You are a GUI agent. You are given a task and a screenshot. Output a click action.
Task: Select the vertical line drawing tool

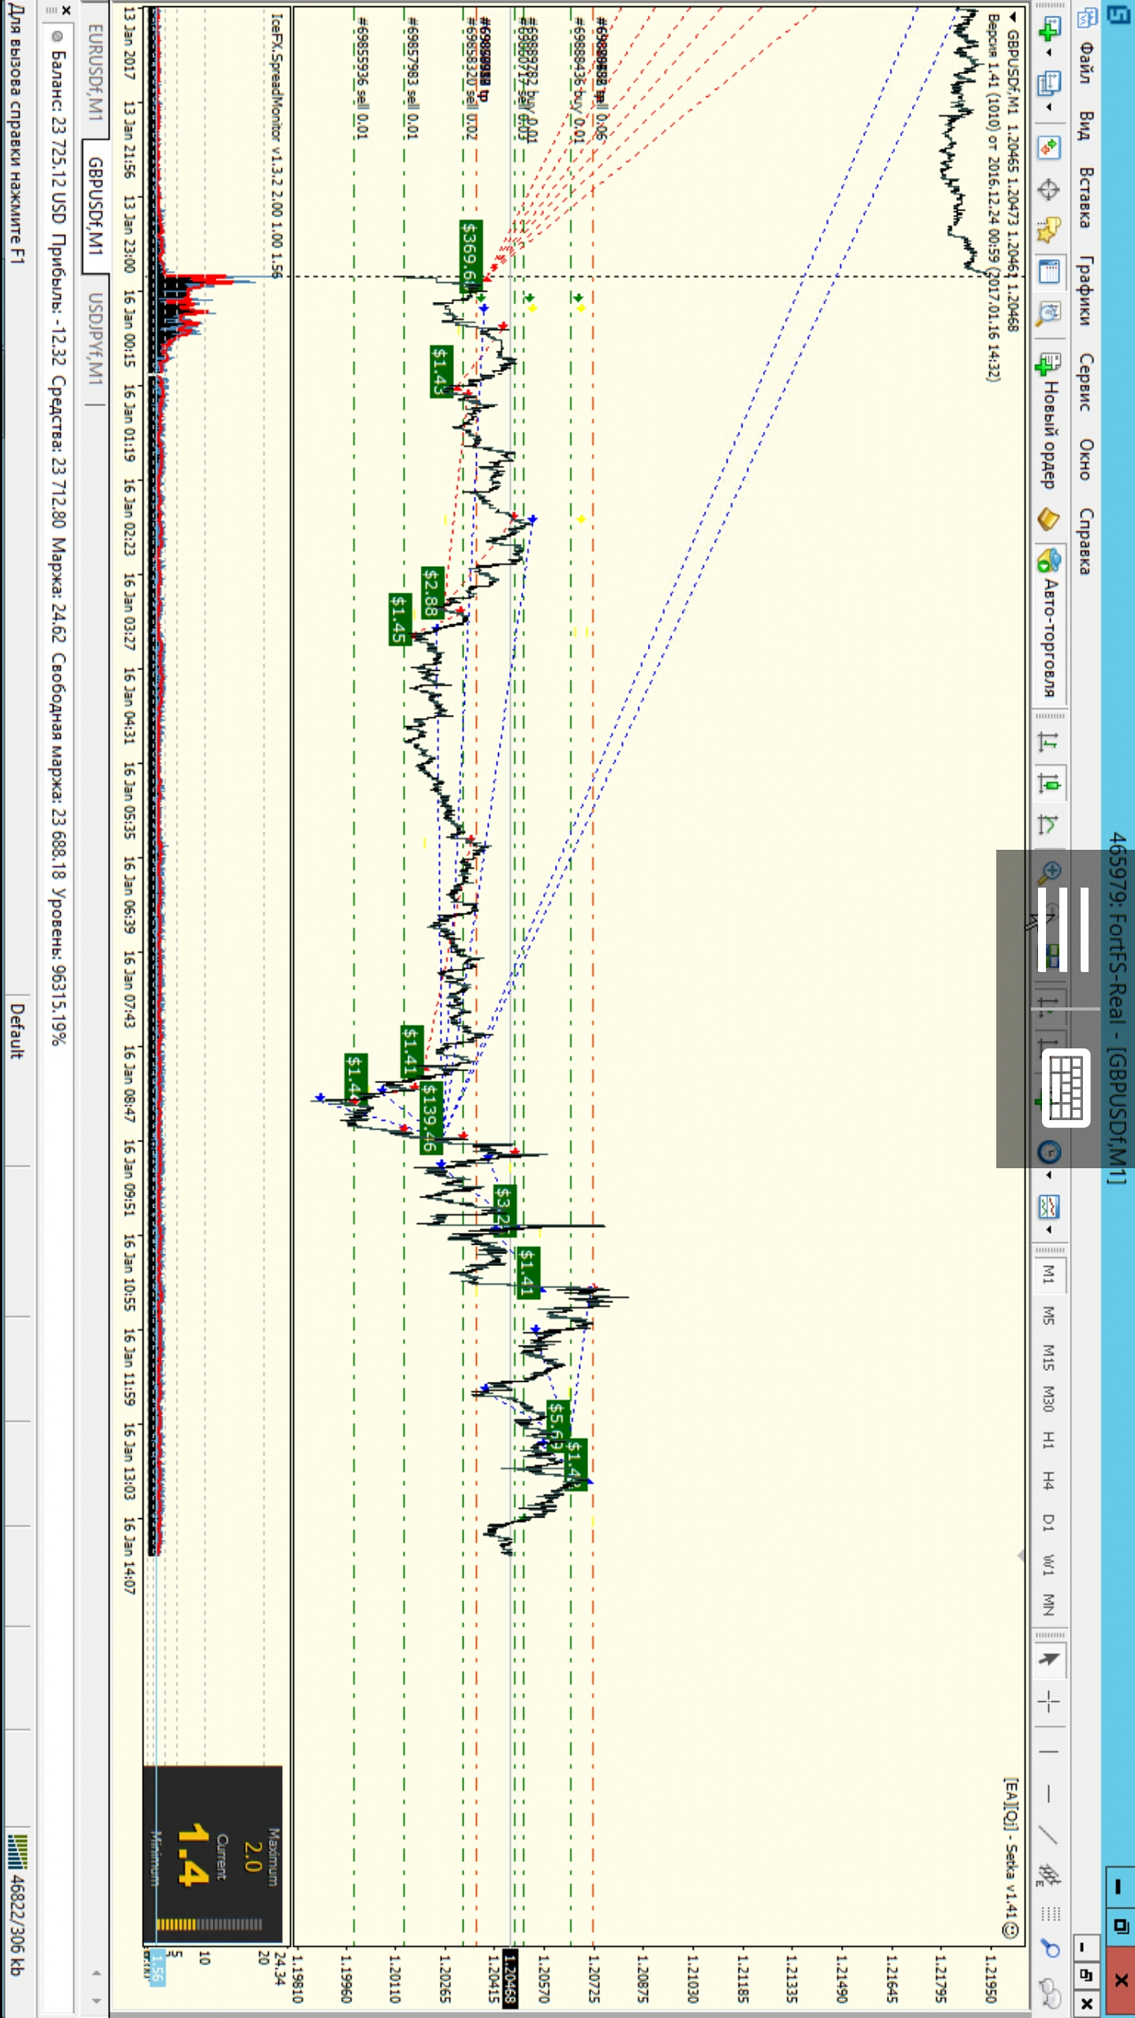[1049, 1752]
